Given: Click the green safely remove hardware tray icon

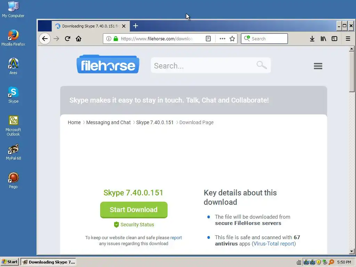Looking at the screenshot, I should pyautogui.click(x=325, y=262).
